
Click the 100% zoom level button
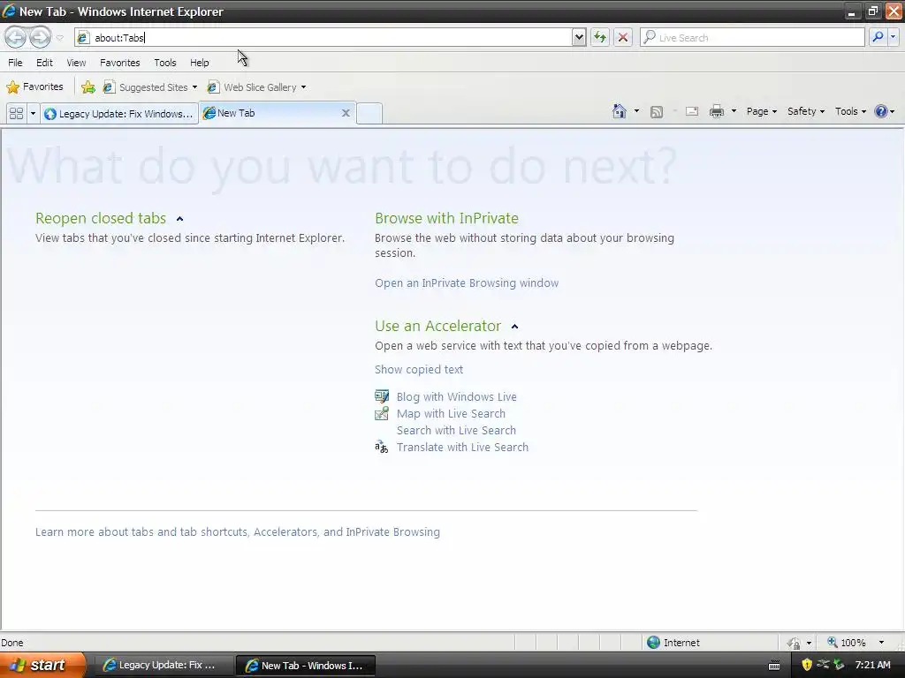(847, 643)
